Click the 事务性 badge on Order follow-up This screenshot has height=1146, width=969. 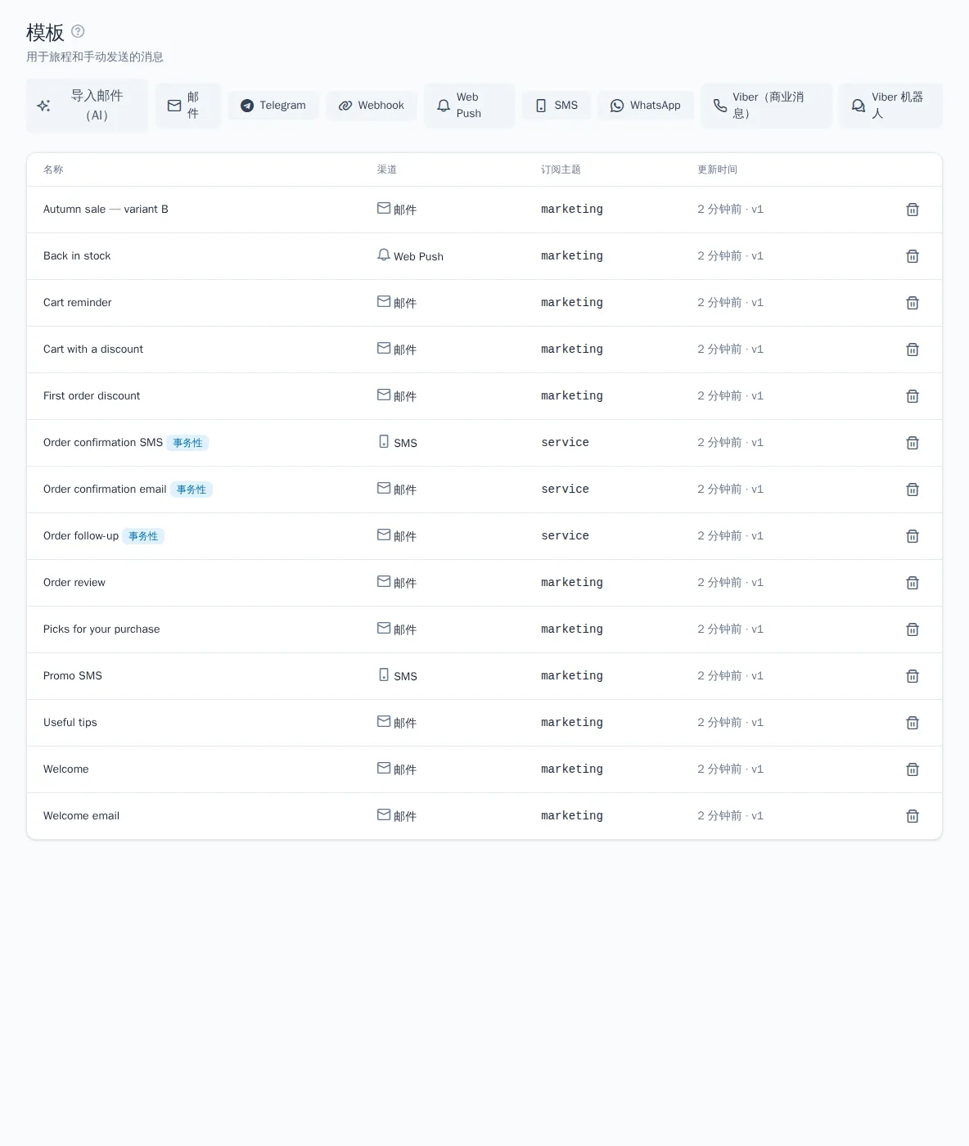[143, 536]
